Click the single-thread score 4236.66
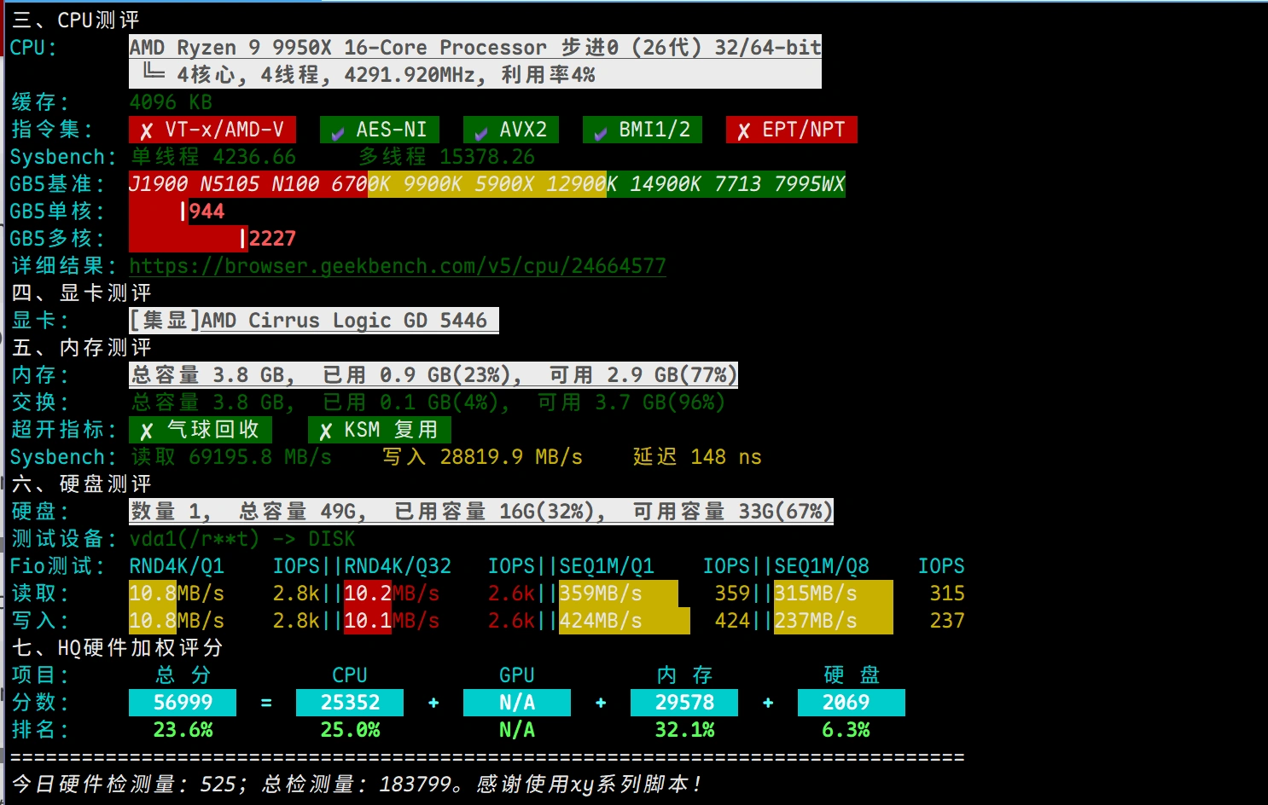 click(x=254, y=157)
